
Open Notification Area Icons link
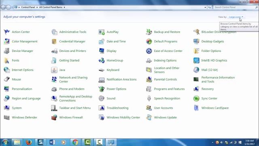pos(121,79)
